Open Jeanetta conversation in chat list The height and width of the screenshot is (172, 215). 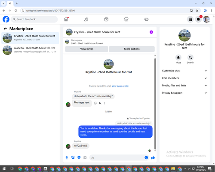tap(30, 50)
